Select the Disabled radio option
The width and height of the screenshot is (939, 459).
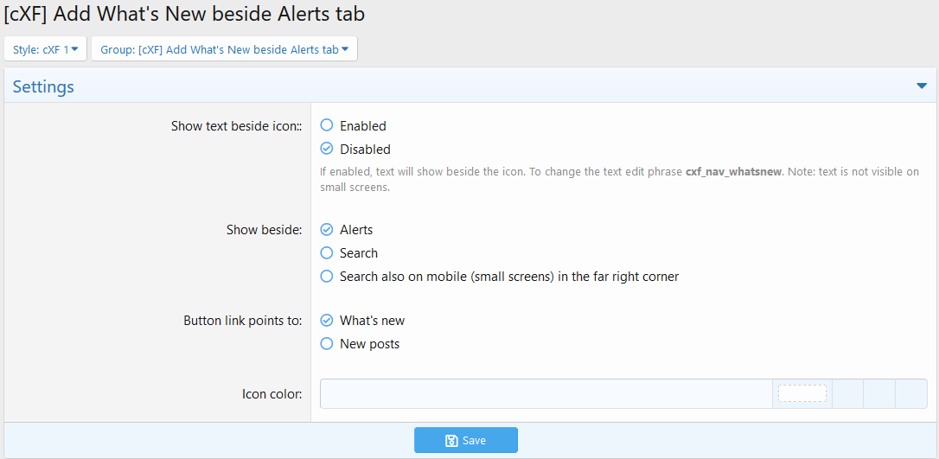click(x=327, y=150)
